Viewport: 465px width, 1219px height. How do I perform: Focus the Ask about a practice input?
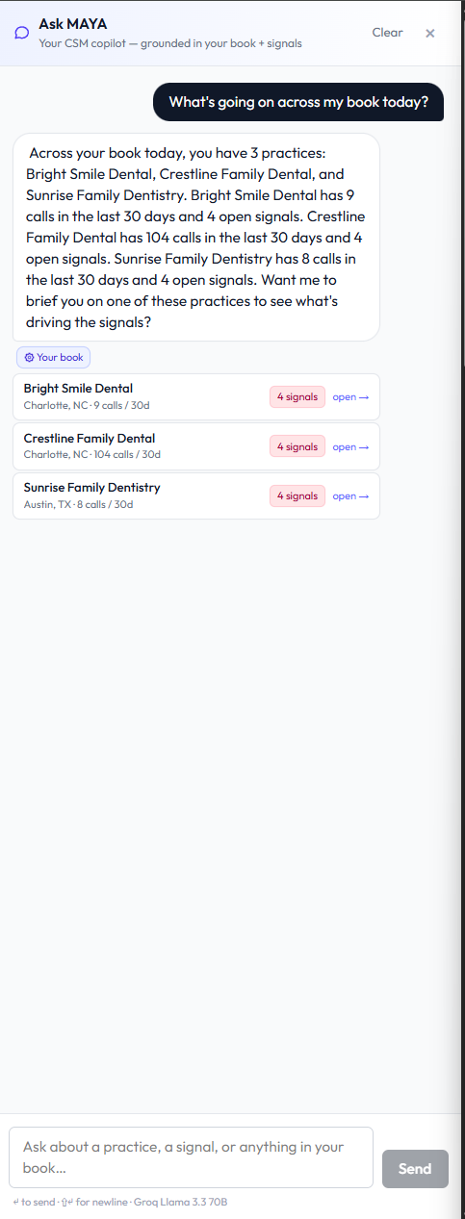click(x=191, y=1157)
